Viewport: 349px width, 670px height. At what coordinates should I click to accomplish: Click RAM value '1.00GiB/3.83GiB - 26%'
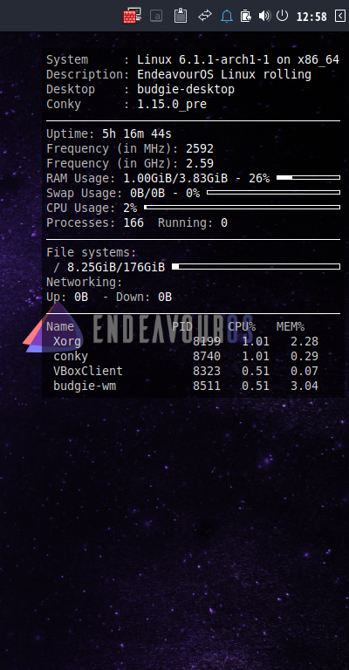196,178
